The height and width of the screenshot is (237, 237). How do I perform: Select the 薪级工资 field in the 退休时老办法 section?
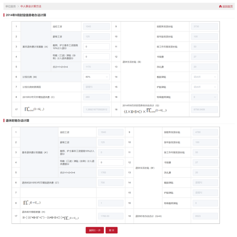[x=111, y=142]
